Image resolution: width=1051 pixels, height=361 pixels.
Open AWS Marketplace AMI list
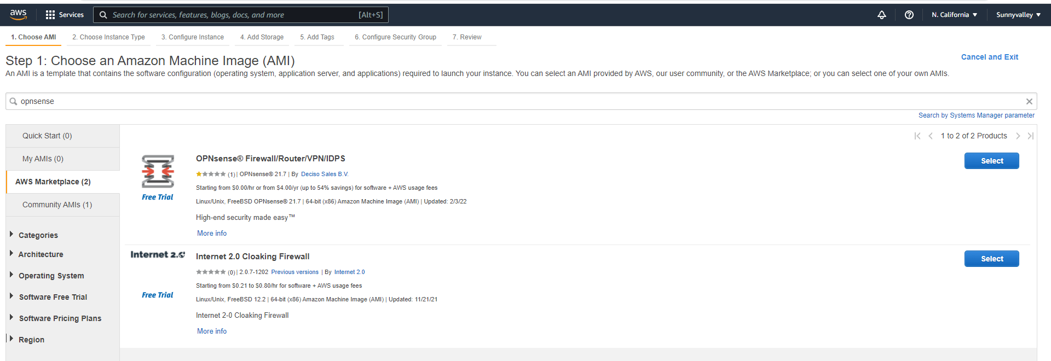point(63,182)
